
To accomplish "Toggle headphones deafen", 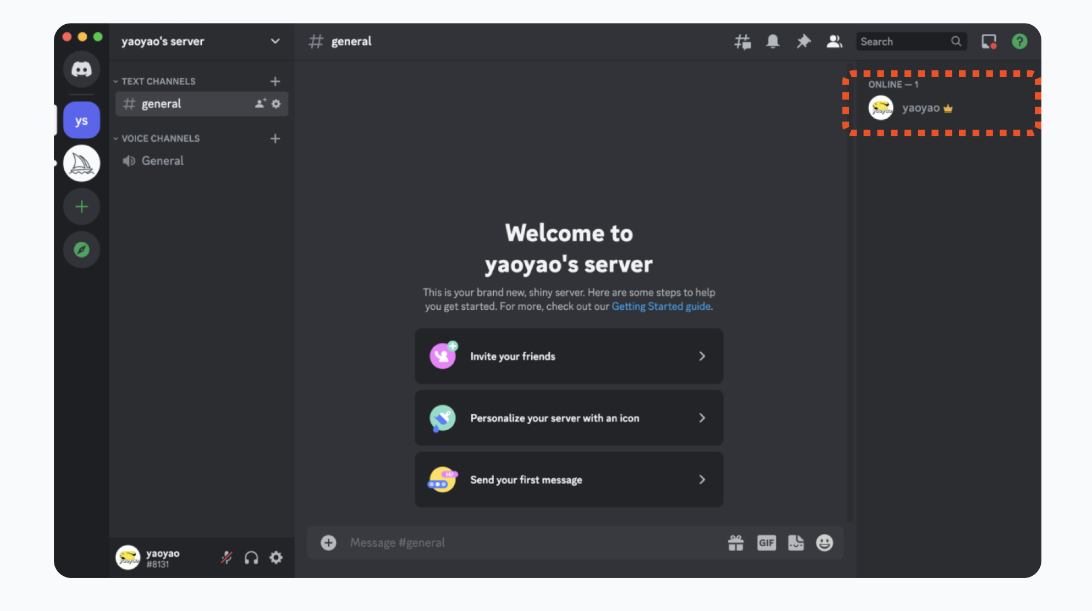I will (251, 558).
